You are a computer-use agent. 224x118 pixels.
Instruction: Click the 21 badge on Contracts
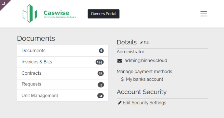[x=101, y=73]
